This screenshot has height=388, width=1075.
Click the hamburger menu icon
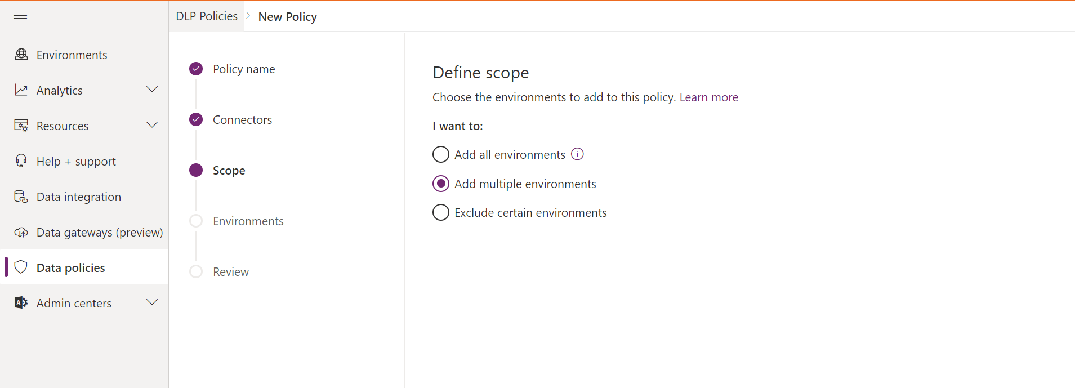click(x=20, y=18)
